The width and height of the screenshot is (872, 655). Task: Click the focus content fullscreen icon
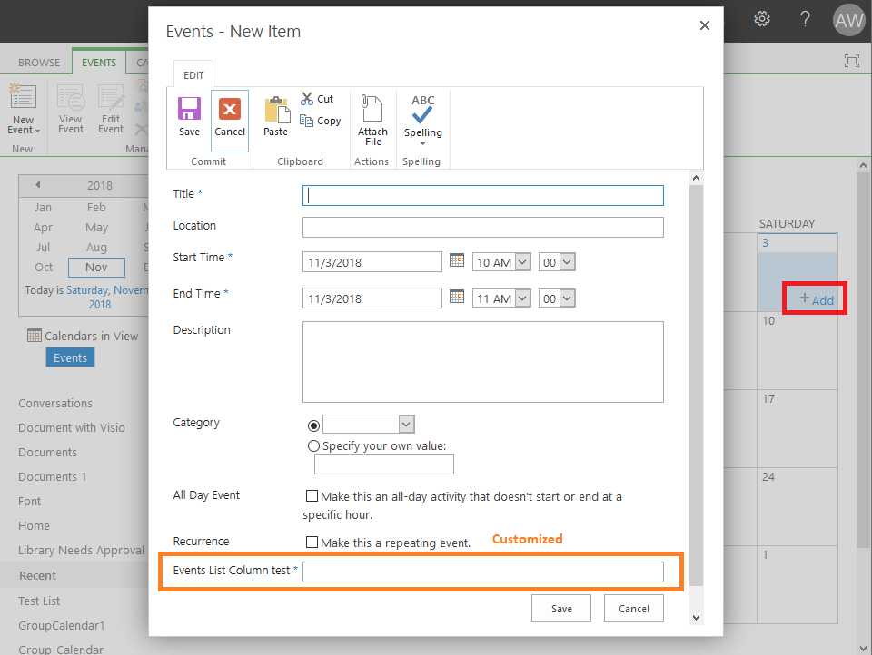click(851, 61)
